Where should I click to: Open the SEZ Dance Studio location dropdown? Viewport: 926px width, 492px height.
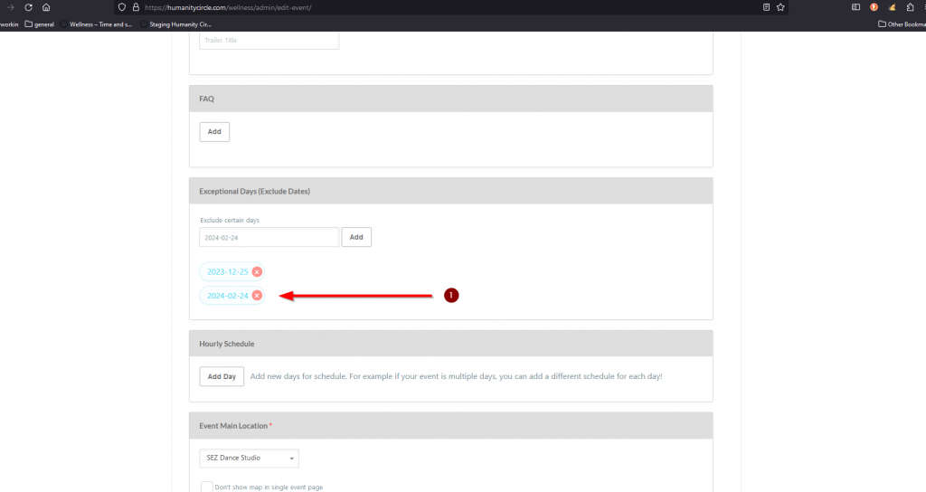tap(249, 459)
